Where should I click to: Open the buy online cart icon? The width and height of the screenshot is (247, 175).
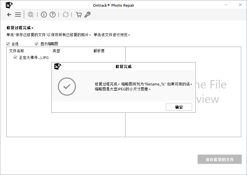coord(79,15)
